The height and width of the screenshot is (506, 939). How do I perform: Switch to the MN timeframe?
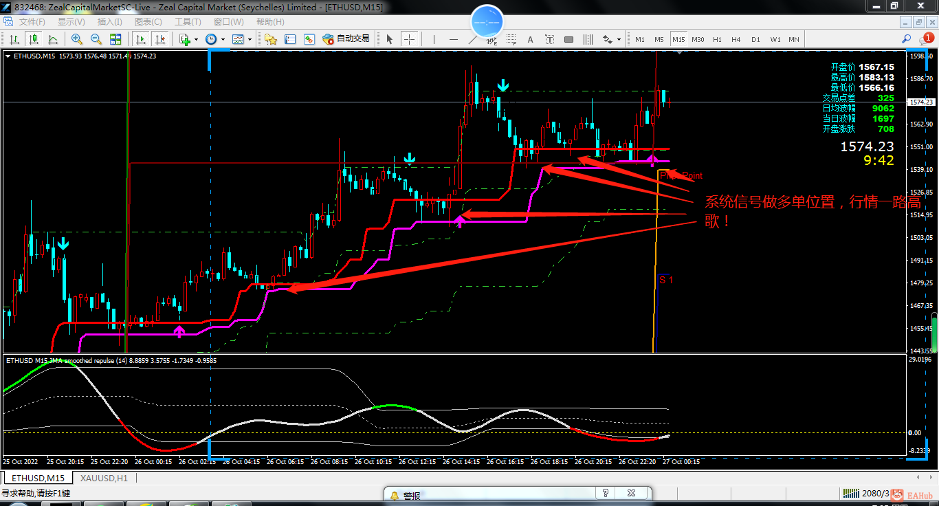click(793, 39)
